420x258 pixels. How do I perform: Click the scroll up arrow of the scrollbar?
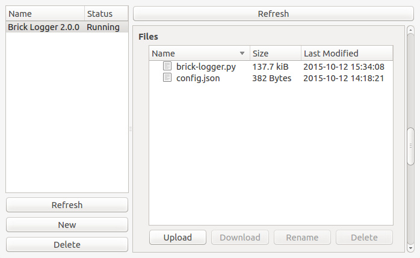pos(410,30)
